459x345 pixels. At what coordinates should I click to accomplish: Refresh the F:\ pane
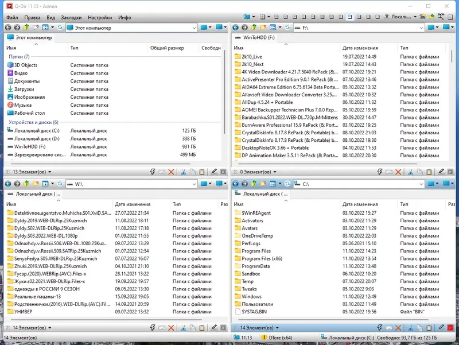pos(287,28)
